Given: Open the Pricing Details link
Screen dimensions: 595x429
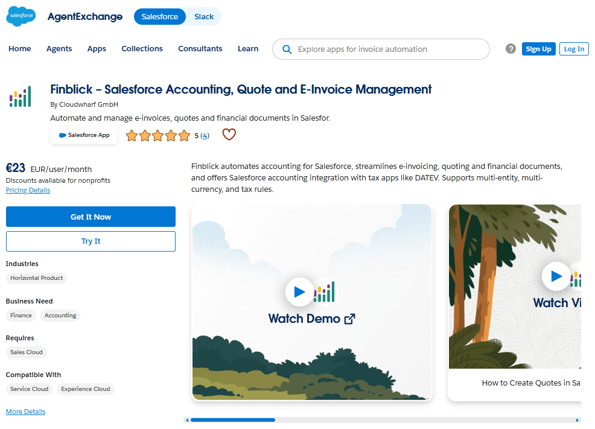Looking at the screenshot, I should click(x=28, y=190).
